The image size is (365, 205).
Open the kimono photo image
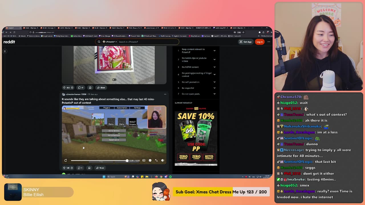click(114, 65)
